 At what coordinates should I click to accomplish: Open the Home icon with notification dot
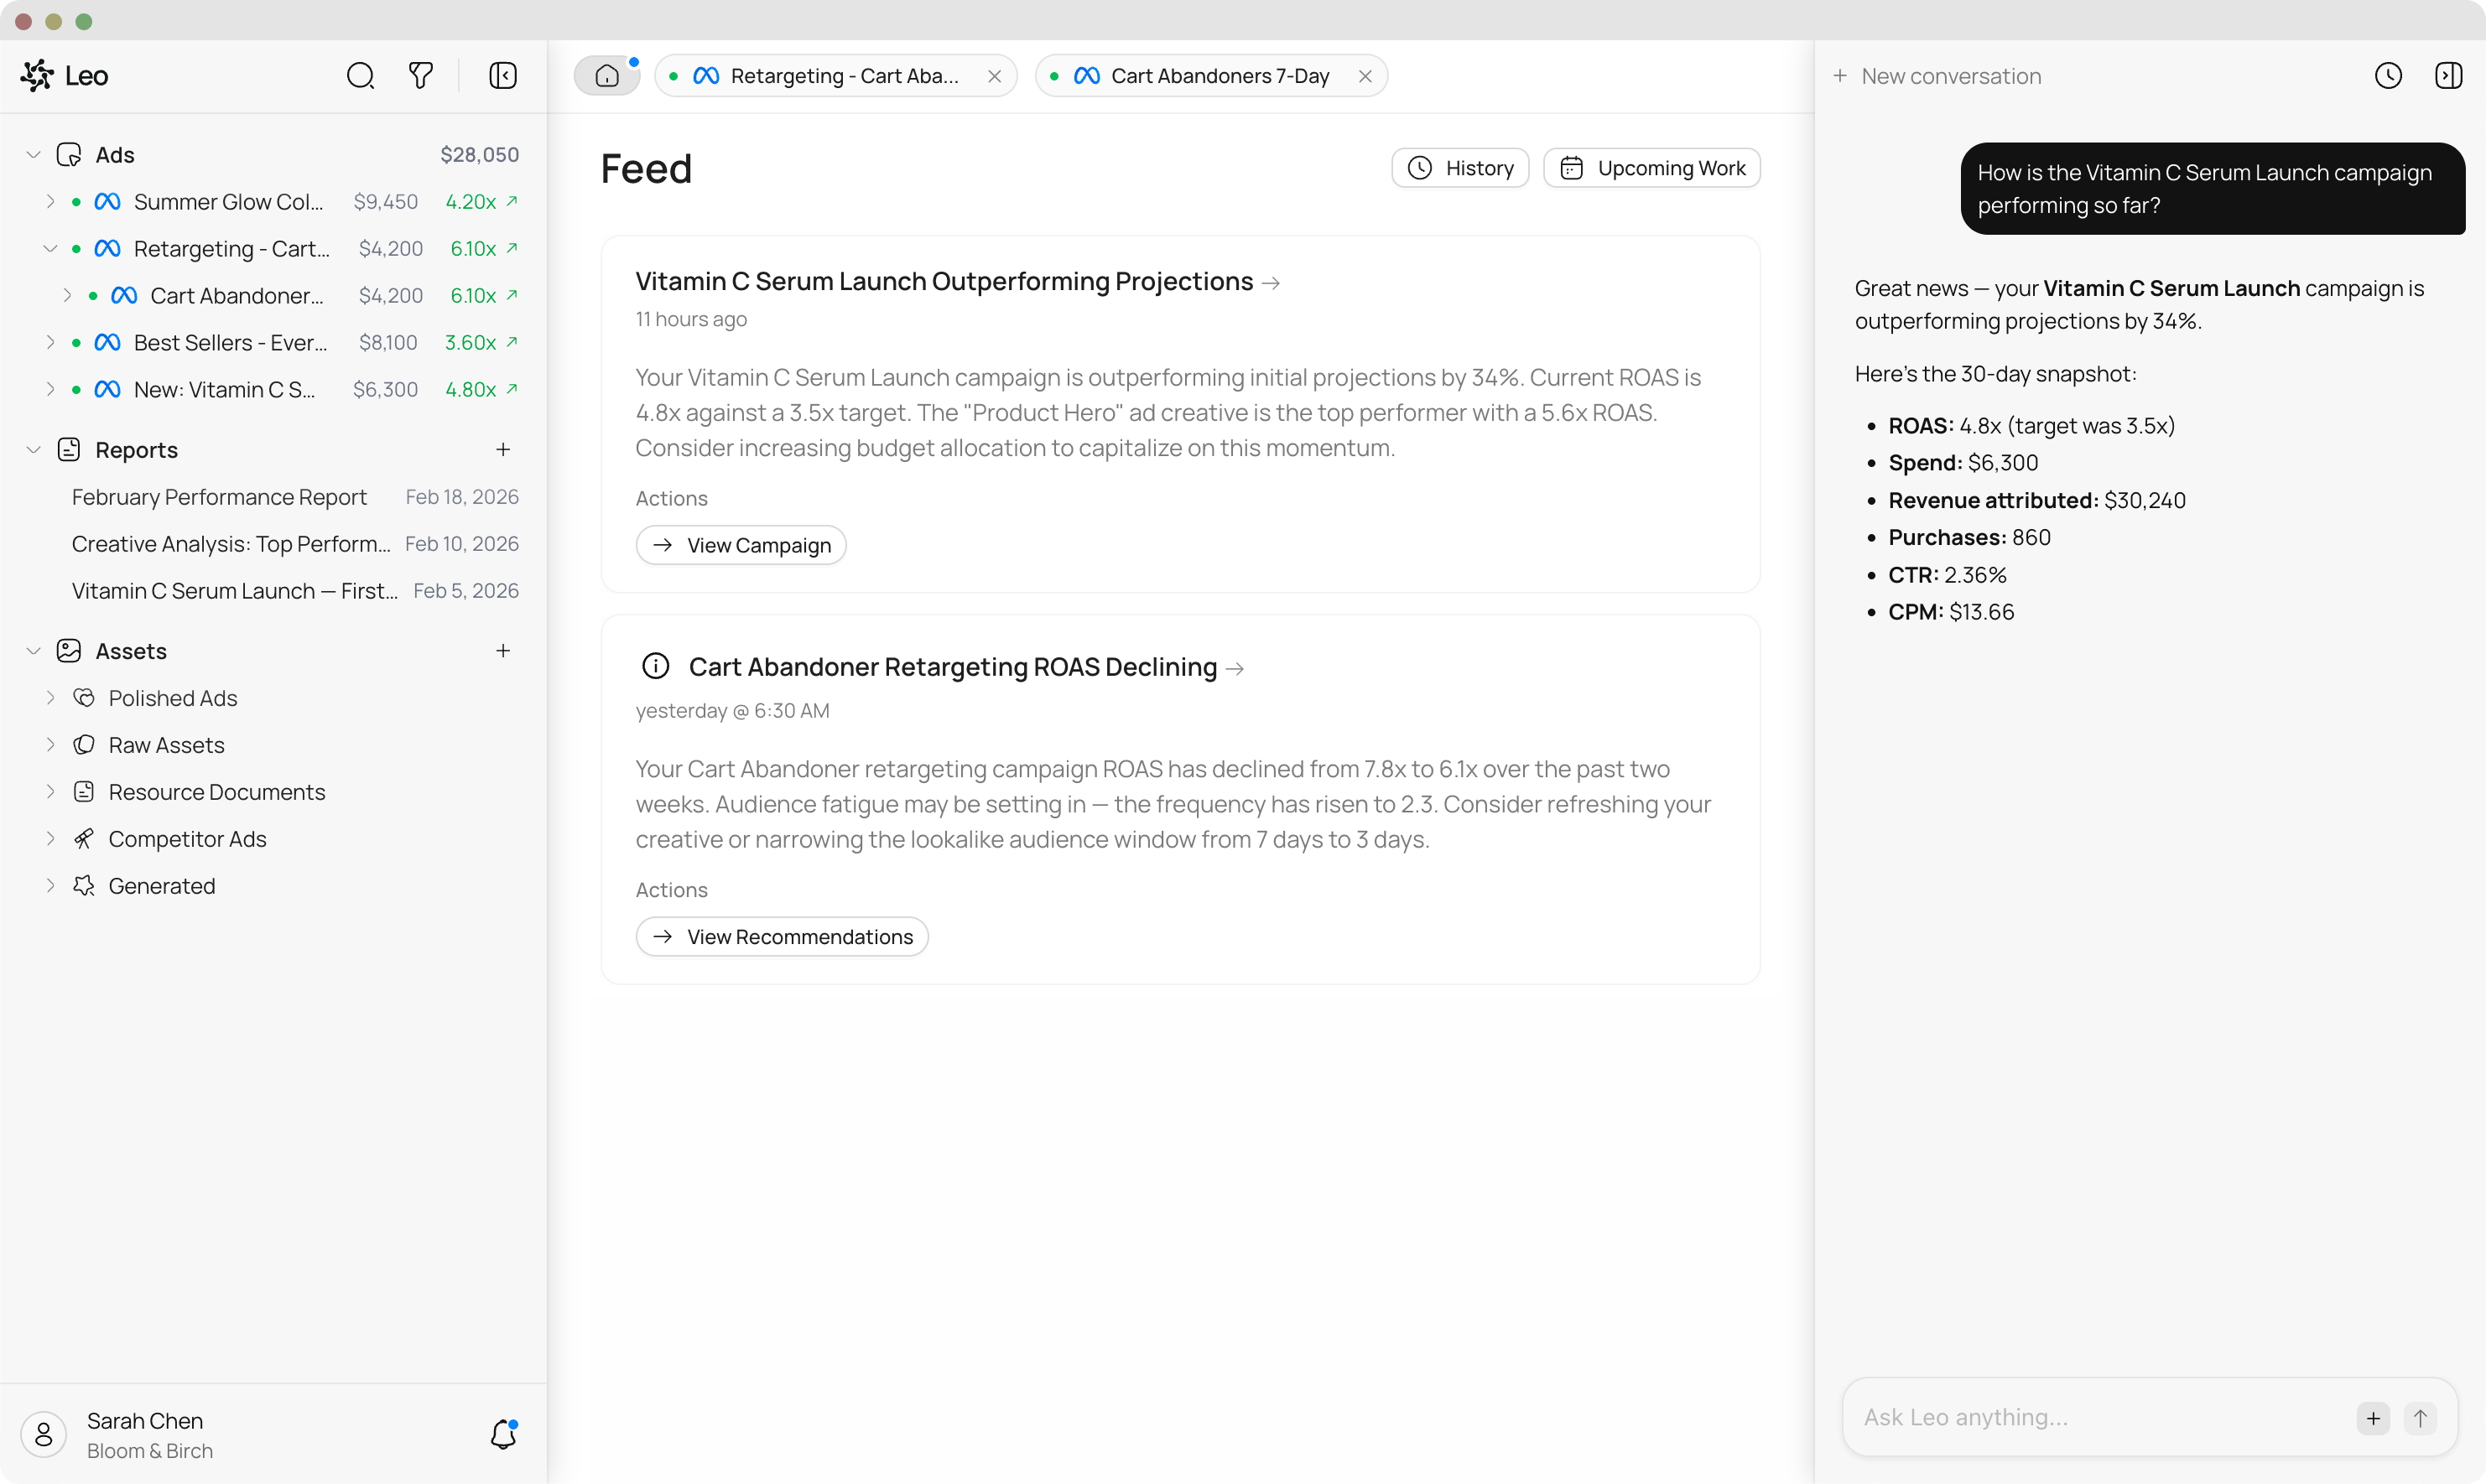pyautogui.click(x=607, y=75)
